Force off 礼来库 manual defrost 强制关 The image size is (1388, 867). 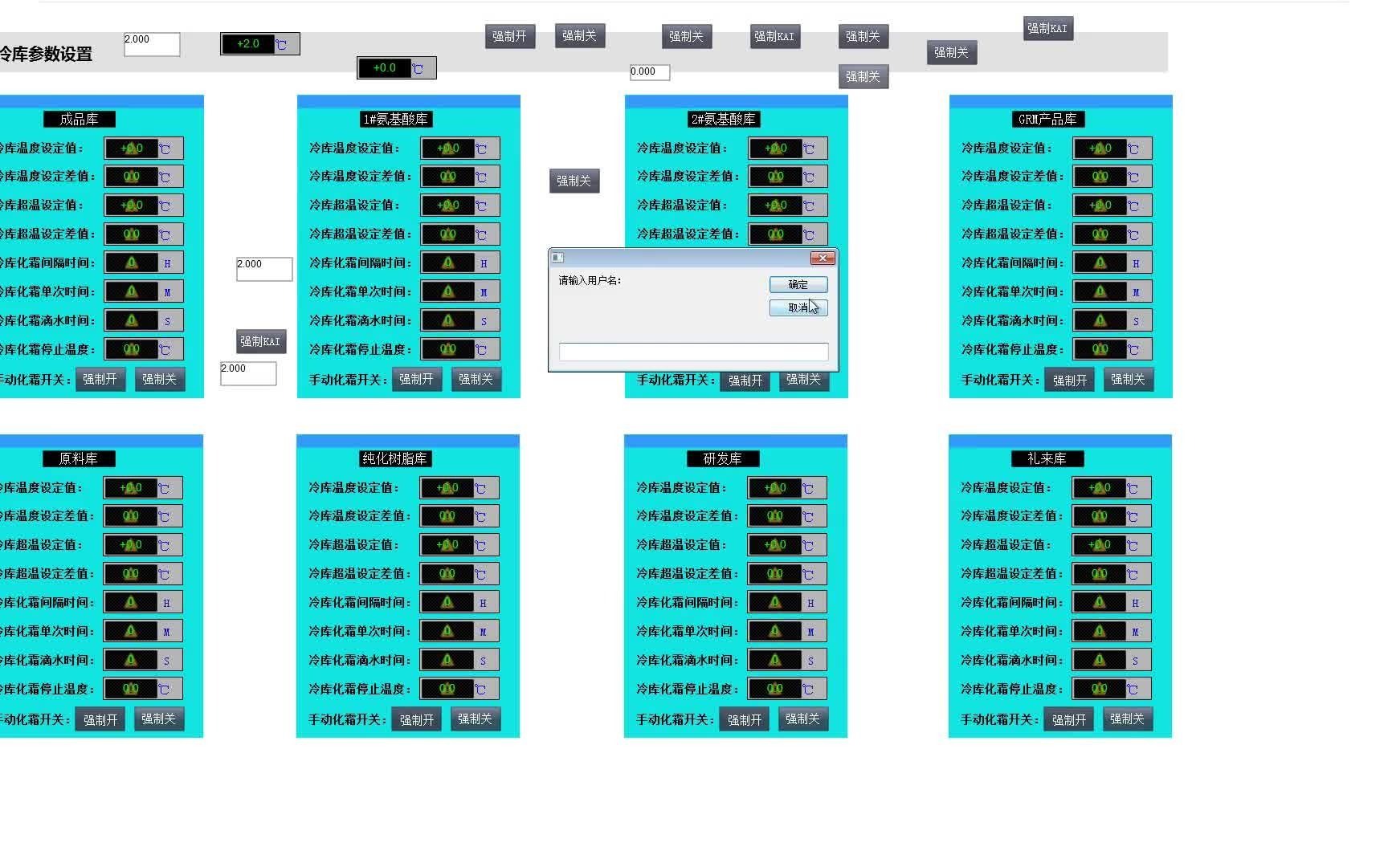[1128, 718]
